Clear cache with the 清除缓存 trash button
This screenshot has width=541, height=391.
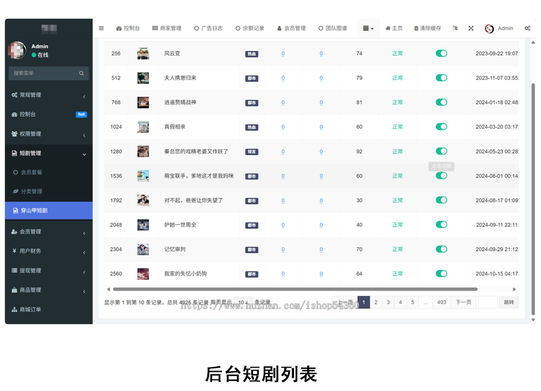427,28
